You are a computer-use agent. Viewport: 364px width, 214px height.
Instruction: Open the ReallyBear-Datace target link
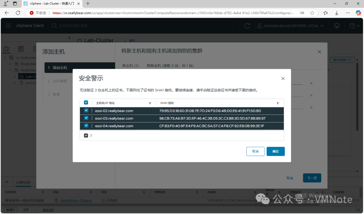tap(76, 201)
